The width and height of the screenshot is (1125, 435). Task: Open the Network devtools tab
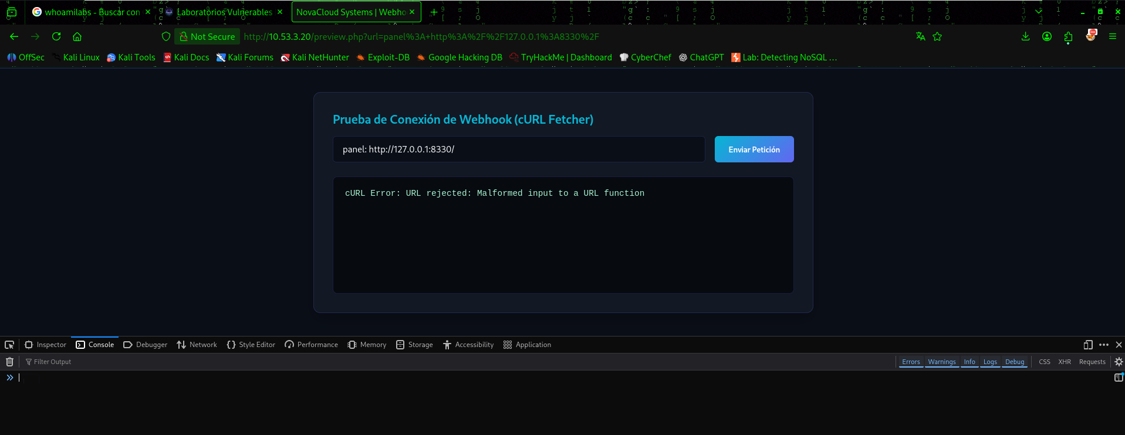[197, 345]
